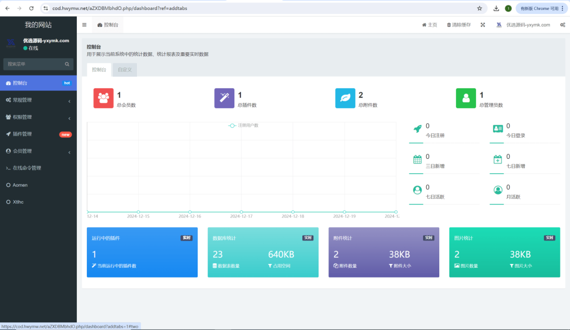
Task: Click the 我的网站 site title
Action: pos(38,25)
